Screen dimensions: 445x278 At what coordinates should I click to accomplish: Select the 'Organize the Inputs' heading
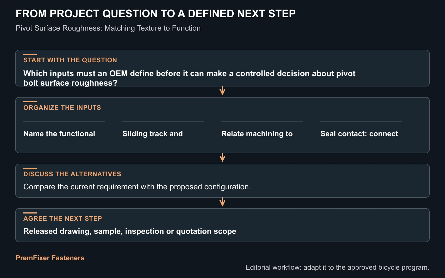tap(62, 108)
